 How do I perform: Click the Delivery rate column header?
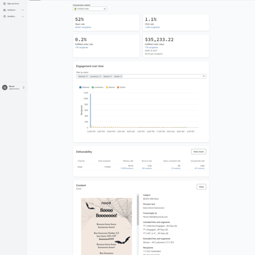coord(128,161)
